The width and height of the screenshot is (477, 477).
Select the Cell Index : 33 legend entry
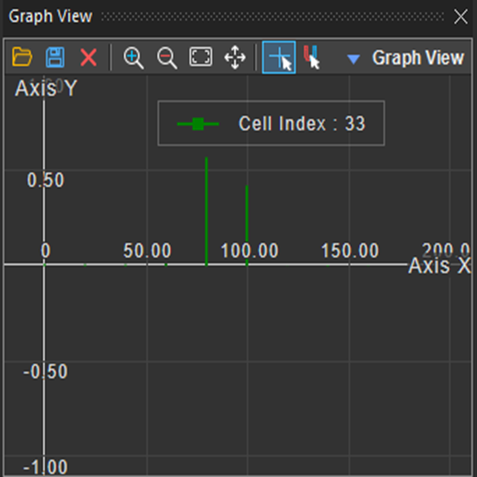pos(271,123)
